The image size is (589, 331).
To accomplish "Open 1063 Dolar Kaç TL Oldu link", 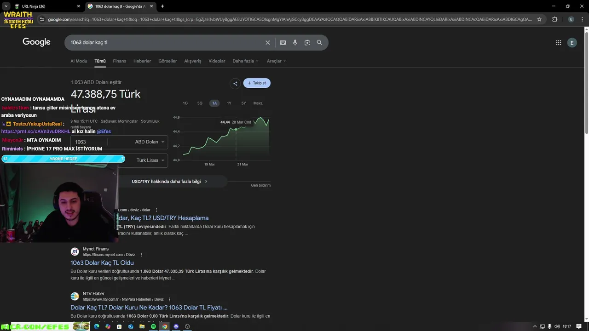I will [x=102, y=263].
